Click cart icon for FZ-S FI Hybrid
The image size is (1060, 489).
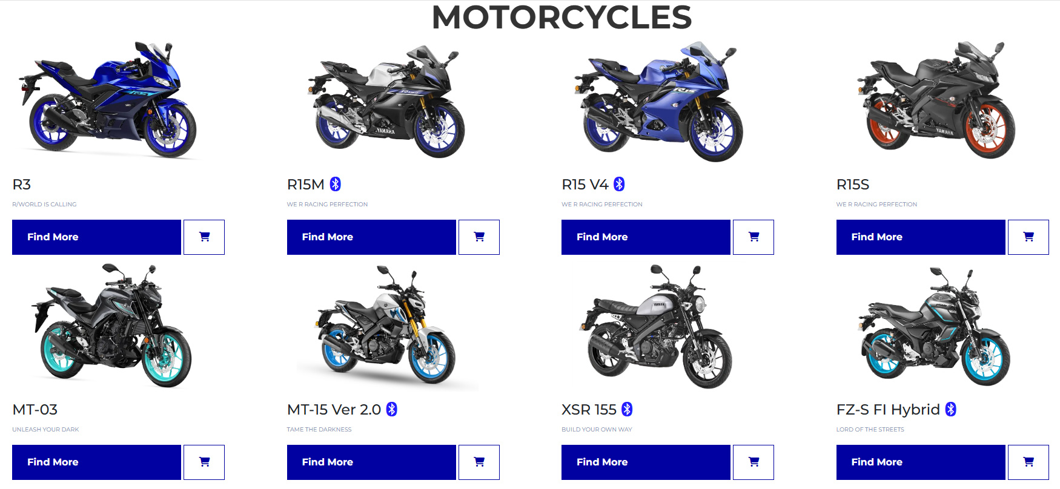click(1029, 462)
